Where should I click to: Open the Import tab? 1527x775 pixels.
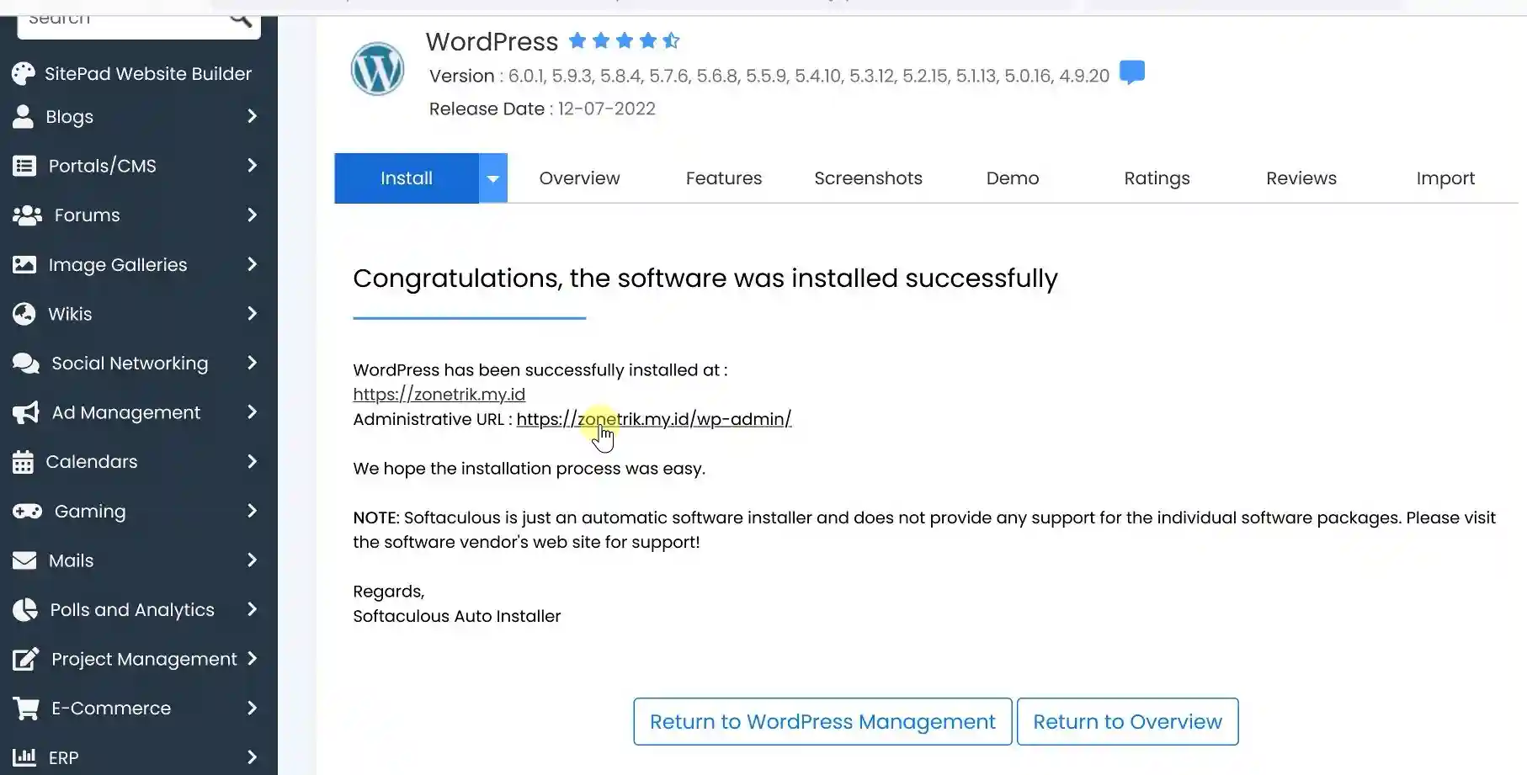[x=1445, y=178]
